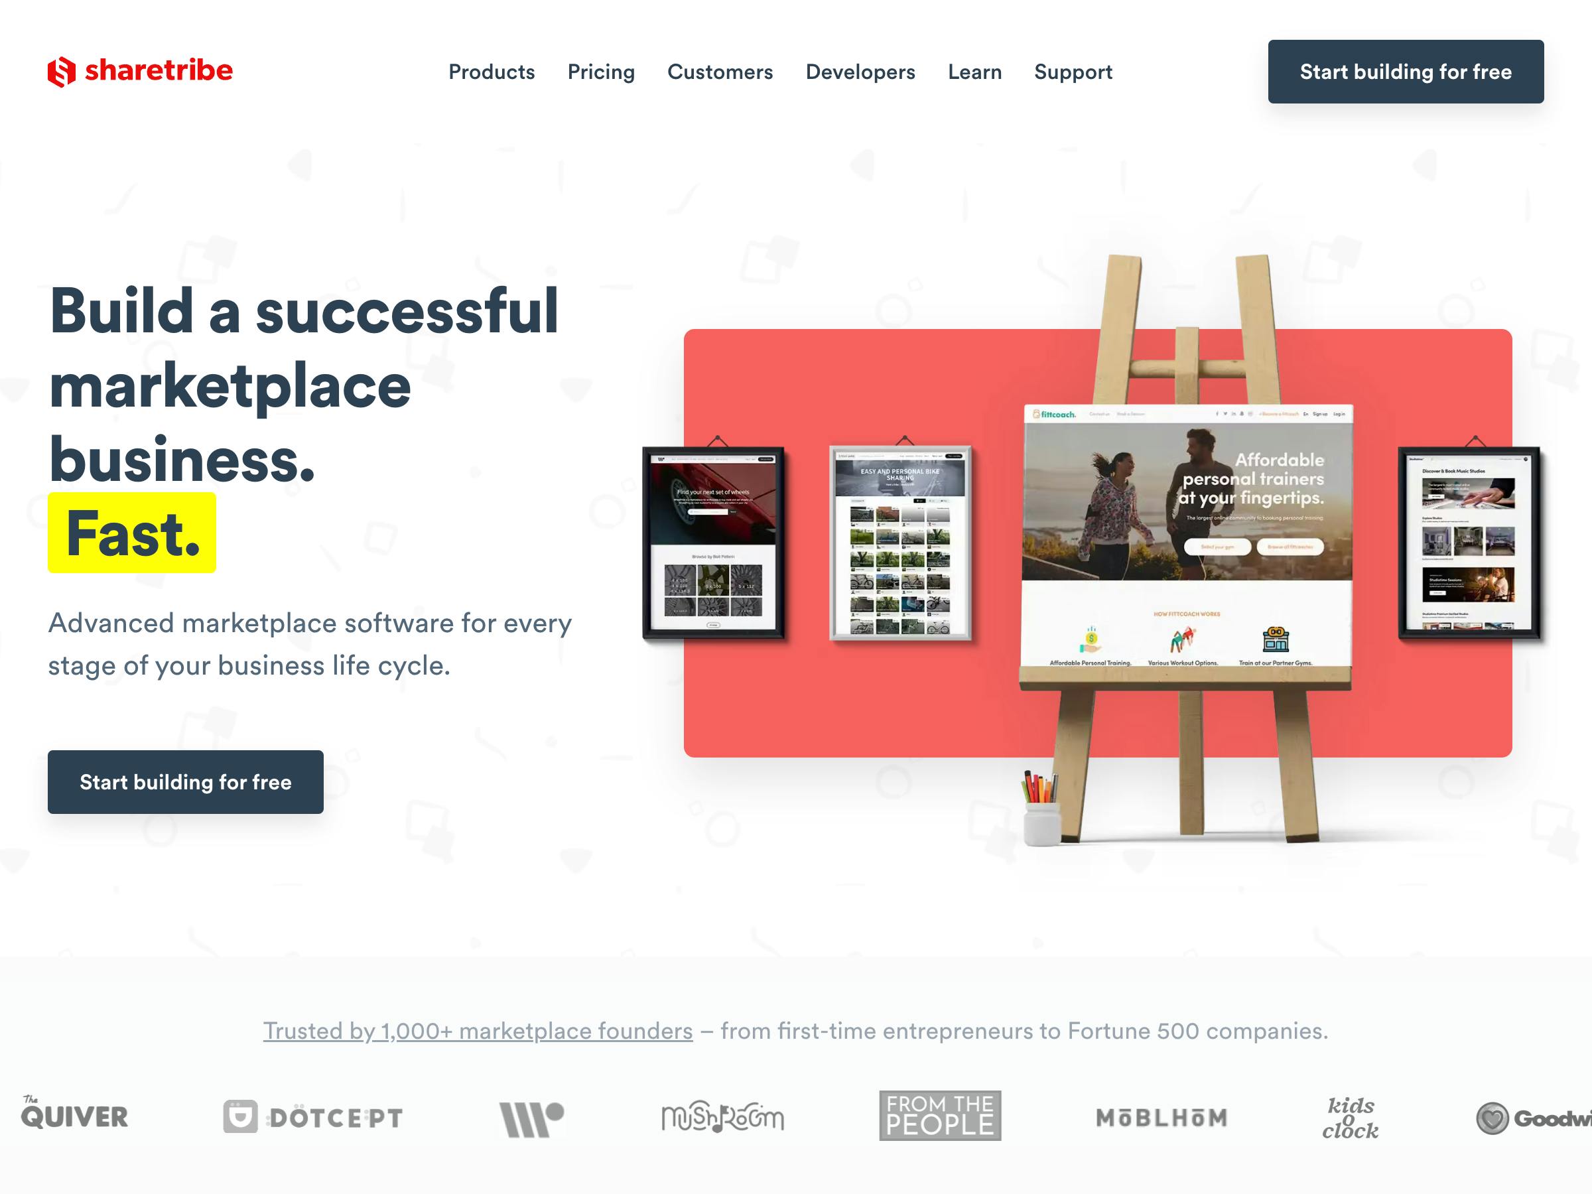Click Start building for free hero button

click(186, 783)
